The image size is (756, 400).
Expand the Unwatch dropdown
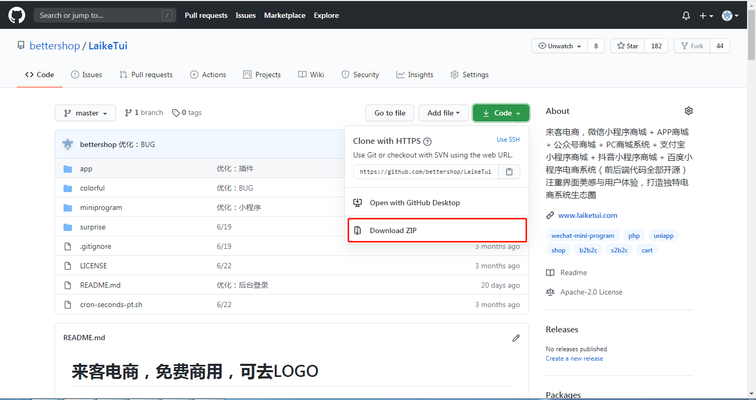(560, 46)
